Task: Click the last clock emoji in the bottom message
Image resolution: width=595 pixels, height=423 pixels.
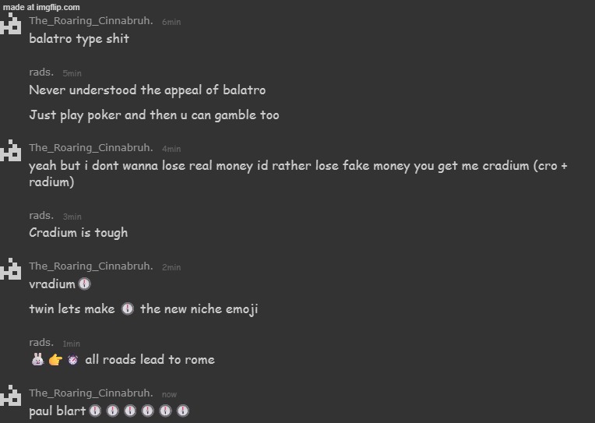Action: pyautogui.click(x=183, y=411)
